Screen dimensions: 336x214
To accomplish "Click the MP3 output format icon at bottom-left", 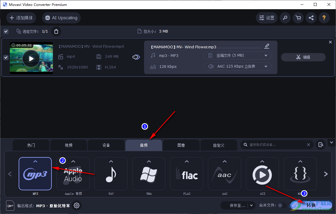I will (10, 206).
